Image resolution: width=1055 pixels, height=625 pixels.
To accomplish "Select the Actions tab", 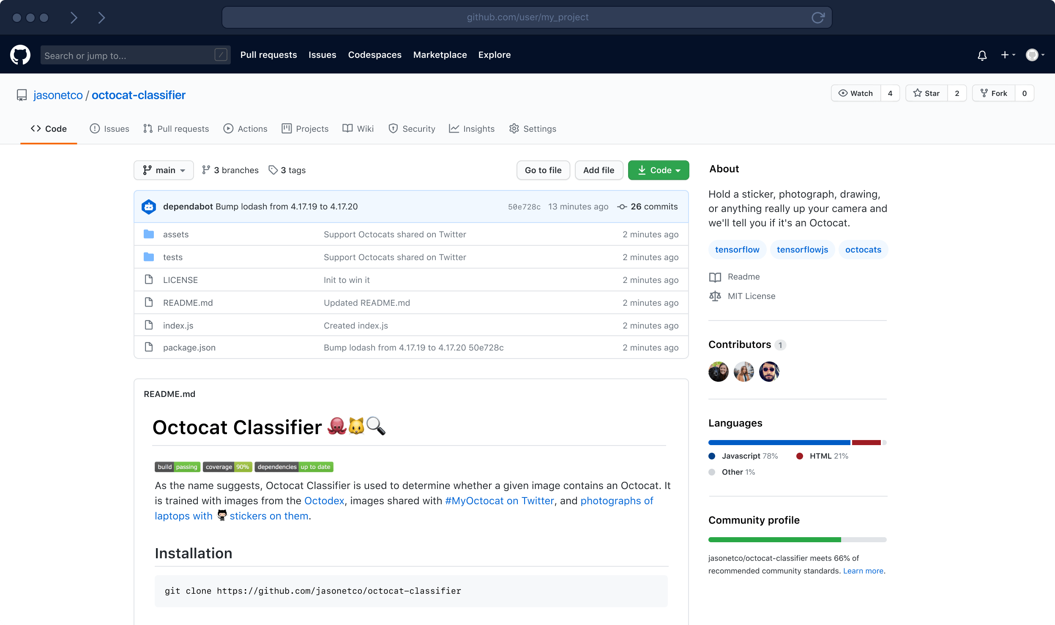I will (251, 129).
